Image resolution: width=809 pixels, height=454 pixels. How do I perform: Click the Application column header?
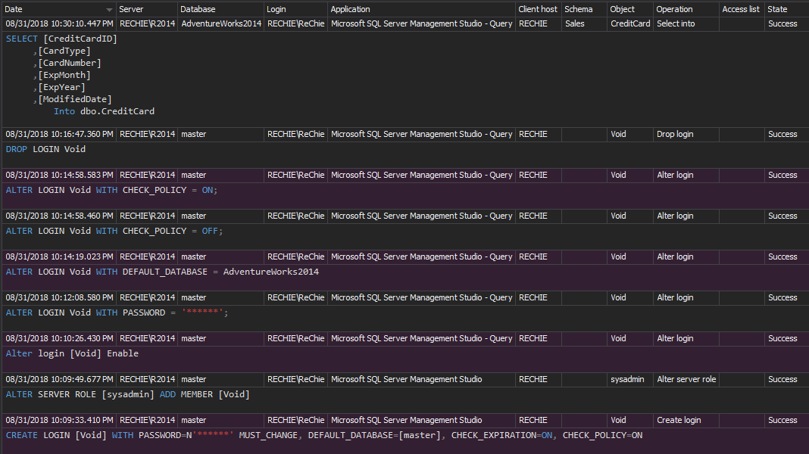[351, 9]
